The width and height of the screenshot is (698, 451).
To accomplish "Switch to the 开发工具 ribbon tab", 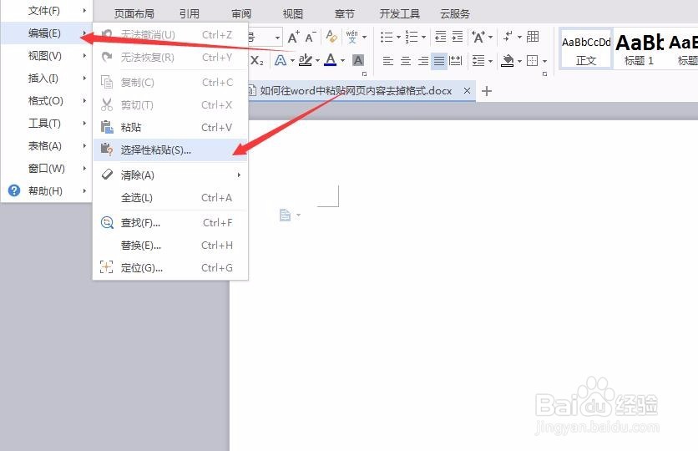I will (x=399, y=14).
